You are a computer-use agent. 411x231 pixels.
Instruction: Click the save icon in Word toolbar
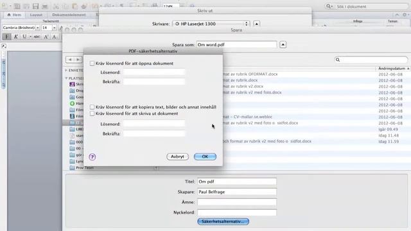(x=35, y=6)
